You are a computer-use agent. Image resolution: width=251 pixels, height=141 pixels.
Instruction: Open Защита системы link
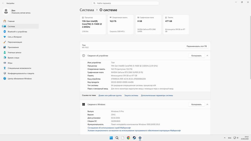pyautogui.click(x=131, y=95)
